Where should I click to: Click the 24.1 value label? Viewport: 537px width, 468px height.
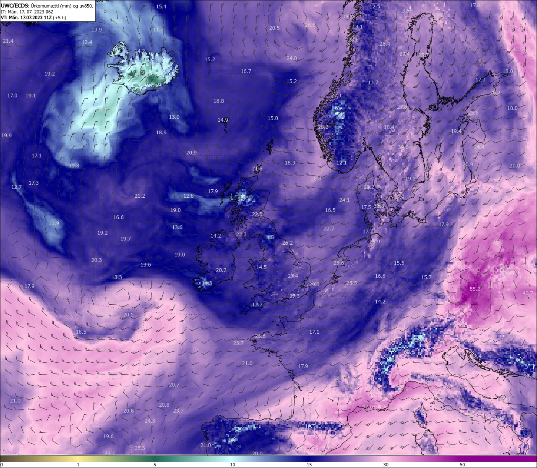pyautogui.click(x=344, y=200)
